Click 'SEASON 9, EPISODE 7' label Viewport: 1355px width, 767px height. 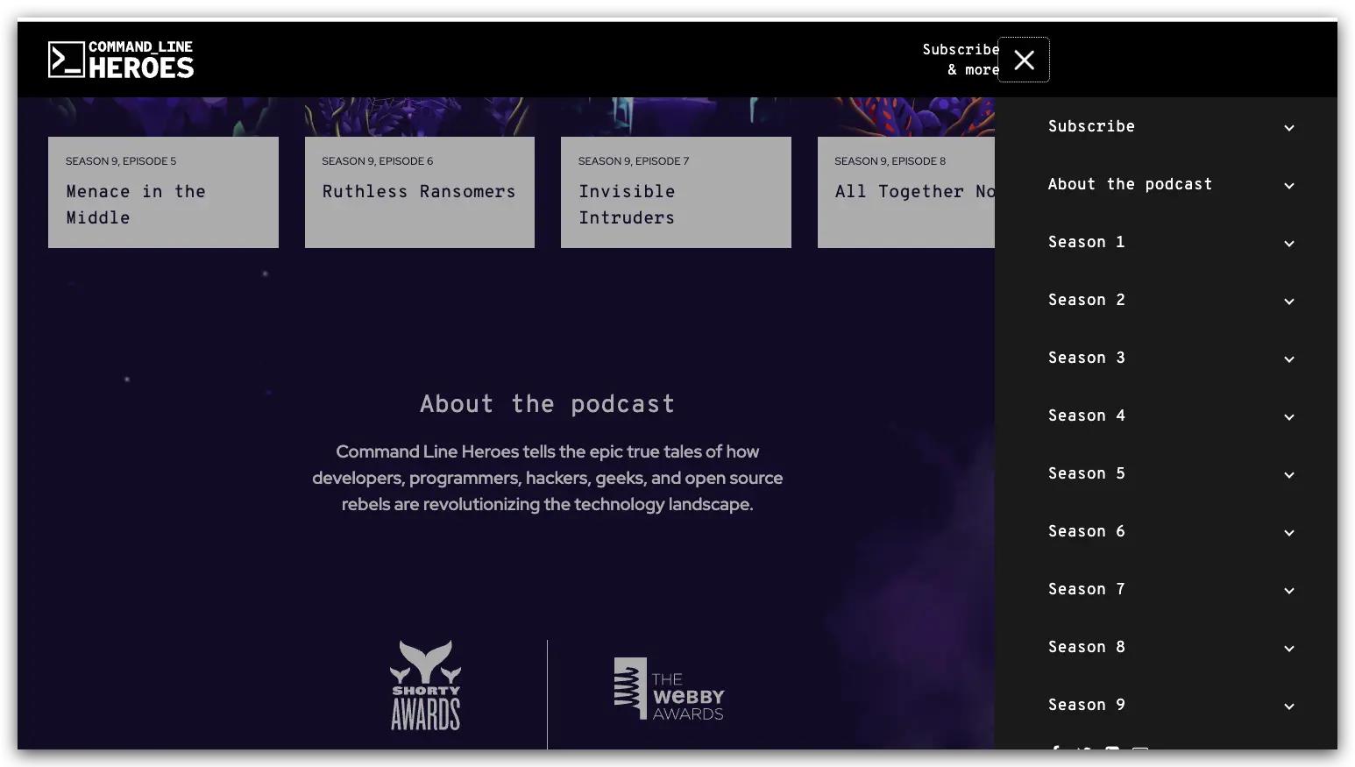[634, 161]
